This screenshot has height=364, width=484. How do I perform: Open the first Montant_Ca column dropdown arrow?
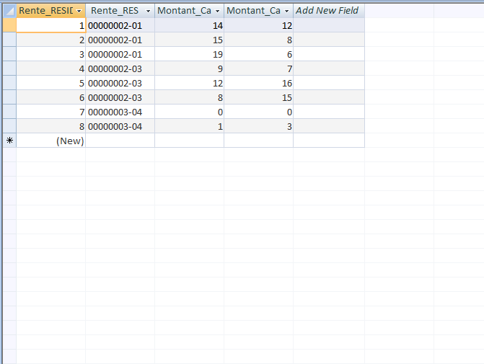(217, 11)
